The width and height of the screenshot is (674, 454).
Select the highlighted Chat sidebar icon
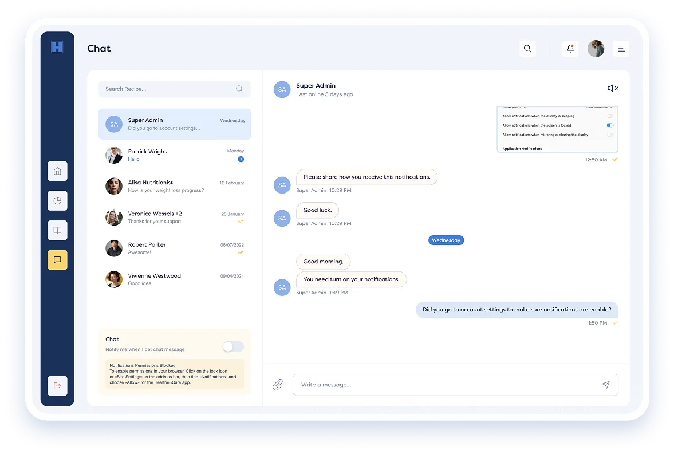(57, 259)
